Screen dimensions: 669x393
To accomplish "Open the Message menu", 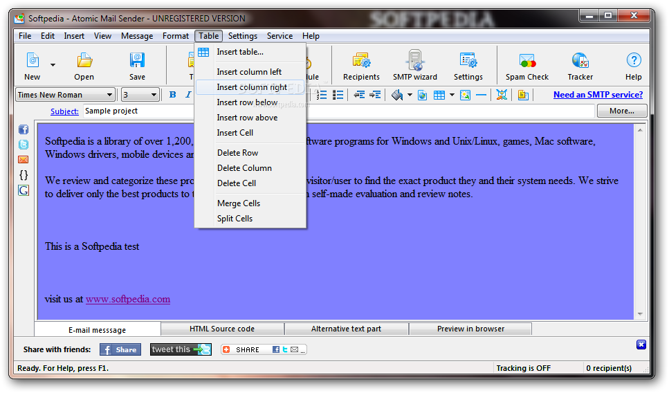I will coord(137,36).
